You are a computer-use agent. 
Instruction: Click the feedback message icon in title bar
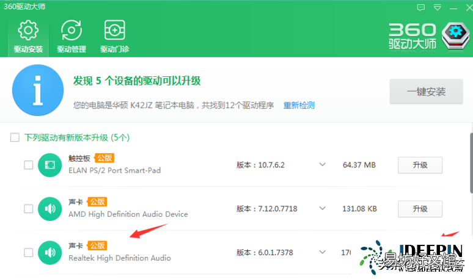421,7
